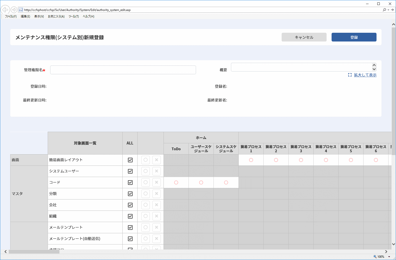Toggle the ALL checkbox for 組織

130,216
